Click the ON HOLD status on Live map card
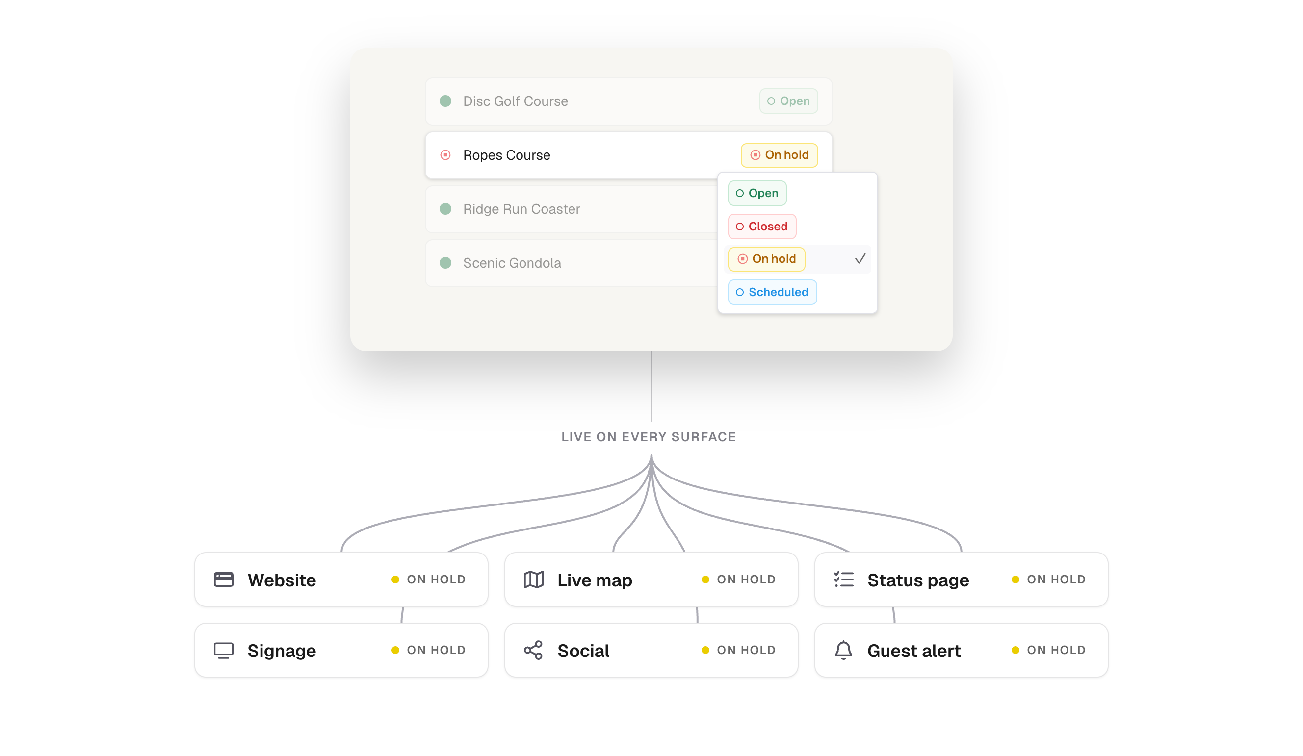The height and width of the screenshot is (756, 1303). [x=739, y=580]
